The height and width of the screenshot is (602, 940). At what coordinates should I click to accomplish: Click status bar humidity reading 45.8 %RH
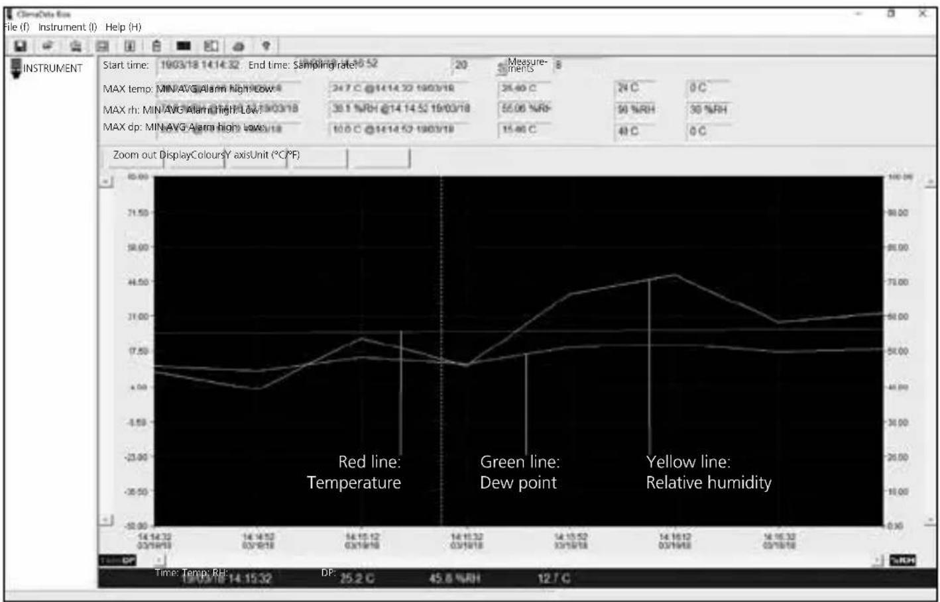[455, 579]
